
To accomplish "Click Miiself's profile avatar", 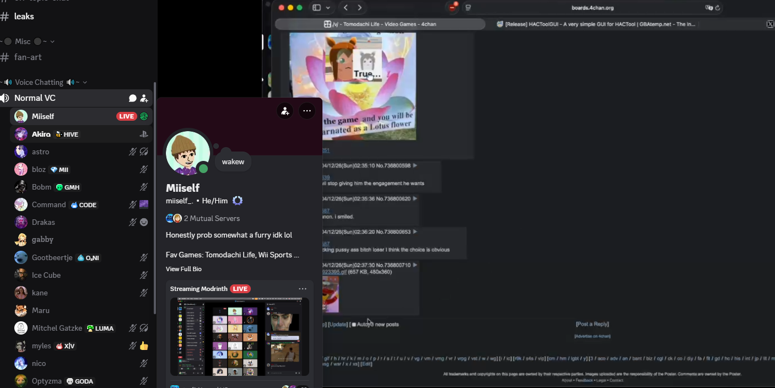I will coord(188,153).
